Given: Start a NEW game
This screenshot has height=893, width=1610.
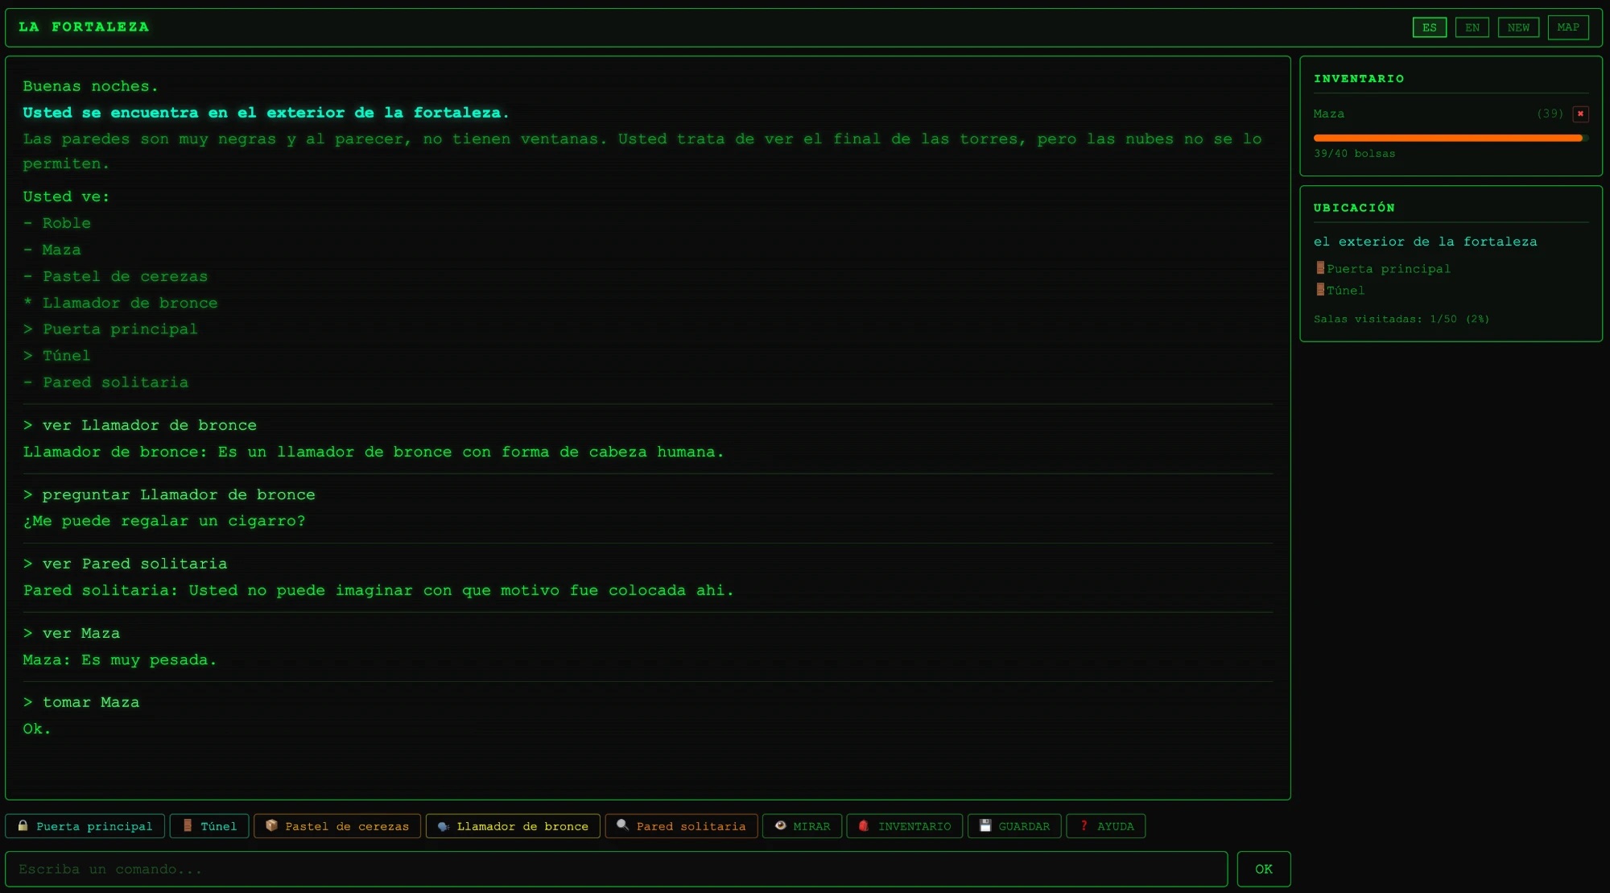Looking at the screenshot, I should (1518, 27).
